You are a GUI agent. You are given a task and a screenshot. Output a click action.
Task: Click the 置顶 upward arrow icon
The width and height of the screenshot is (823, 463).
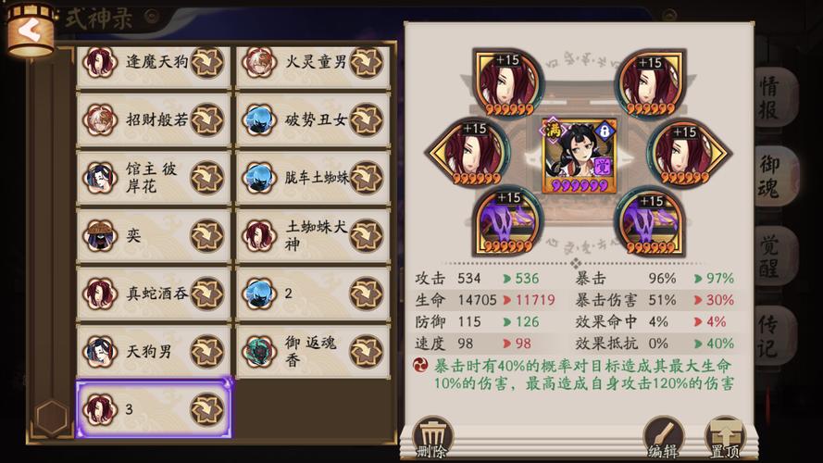click(725, 437)
